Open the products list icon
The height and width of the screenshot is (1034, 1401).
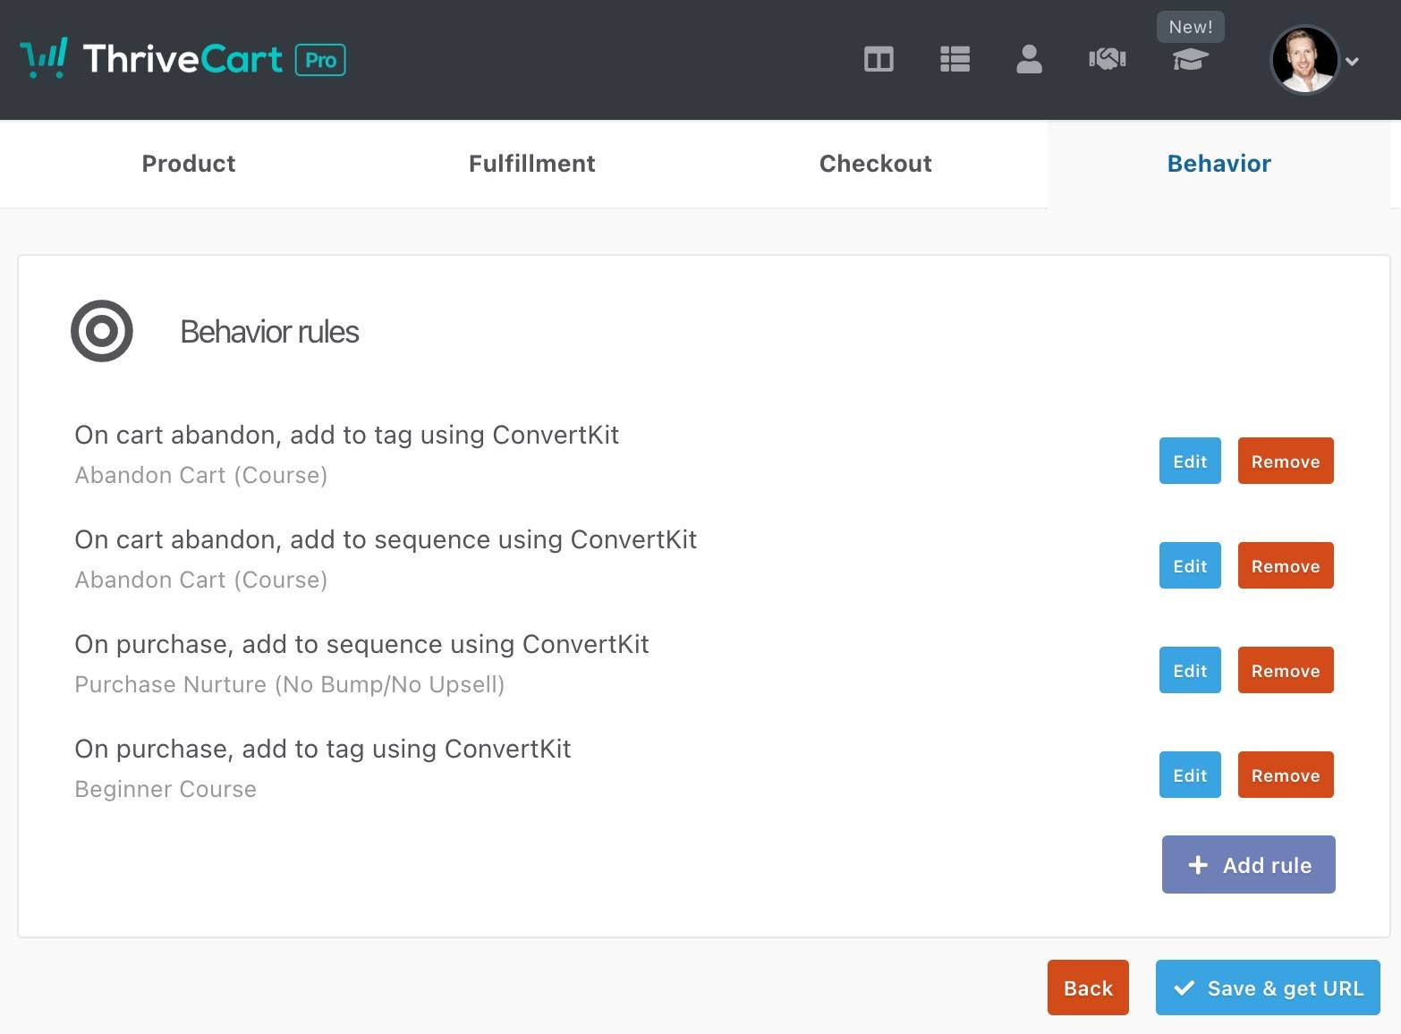tap(955, 60)
